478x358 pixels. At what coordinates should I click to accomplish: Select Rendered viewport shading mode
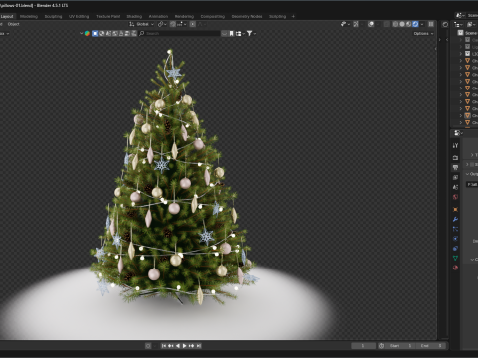click(x=415, y=24)
